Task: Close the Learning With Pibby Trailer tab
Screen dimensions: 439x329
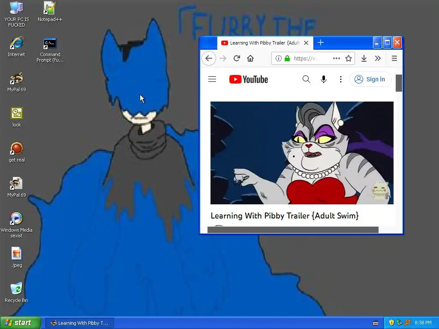Action: (306, 43)
